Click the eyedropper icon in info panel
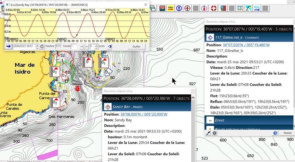The height and width of the screenshot is (162, 295). coord(208,133)
